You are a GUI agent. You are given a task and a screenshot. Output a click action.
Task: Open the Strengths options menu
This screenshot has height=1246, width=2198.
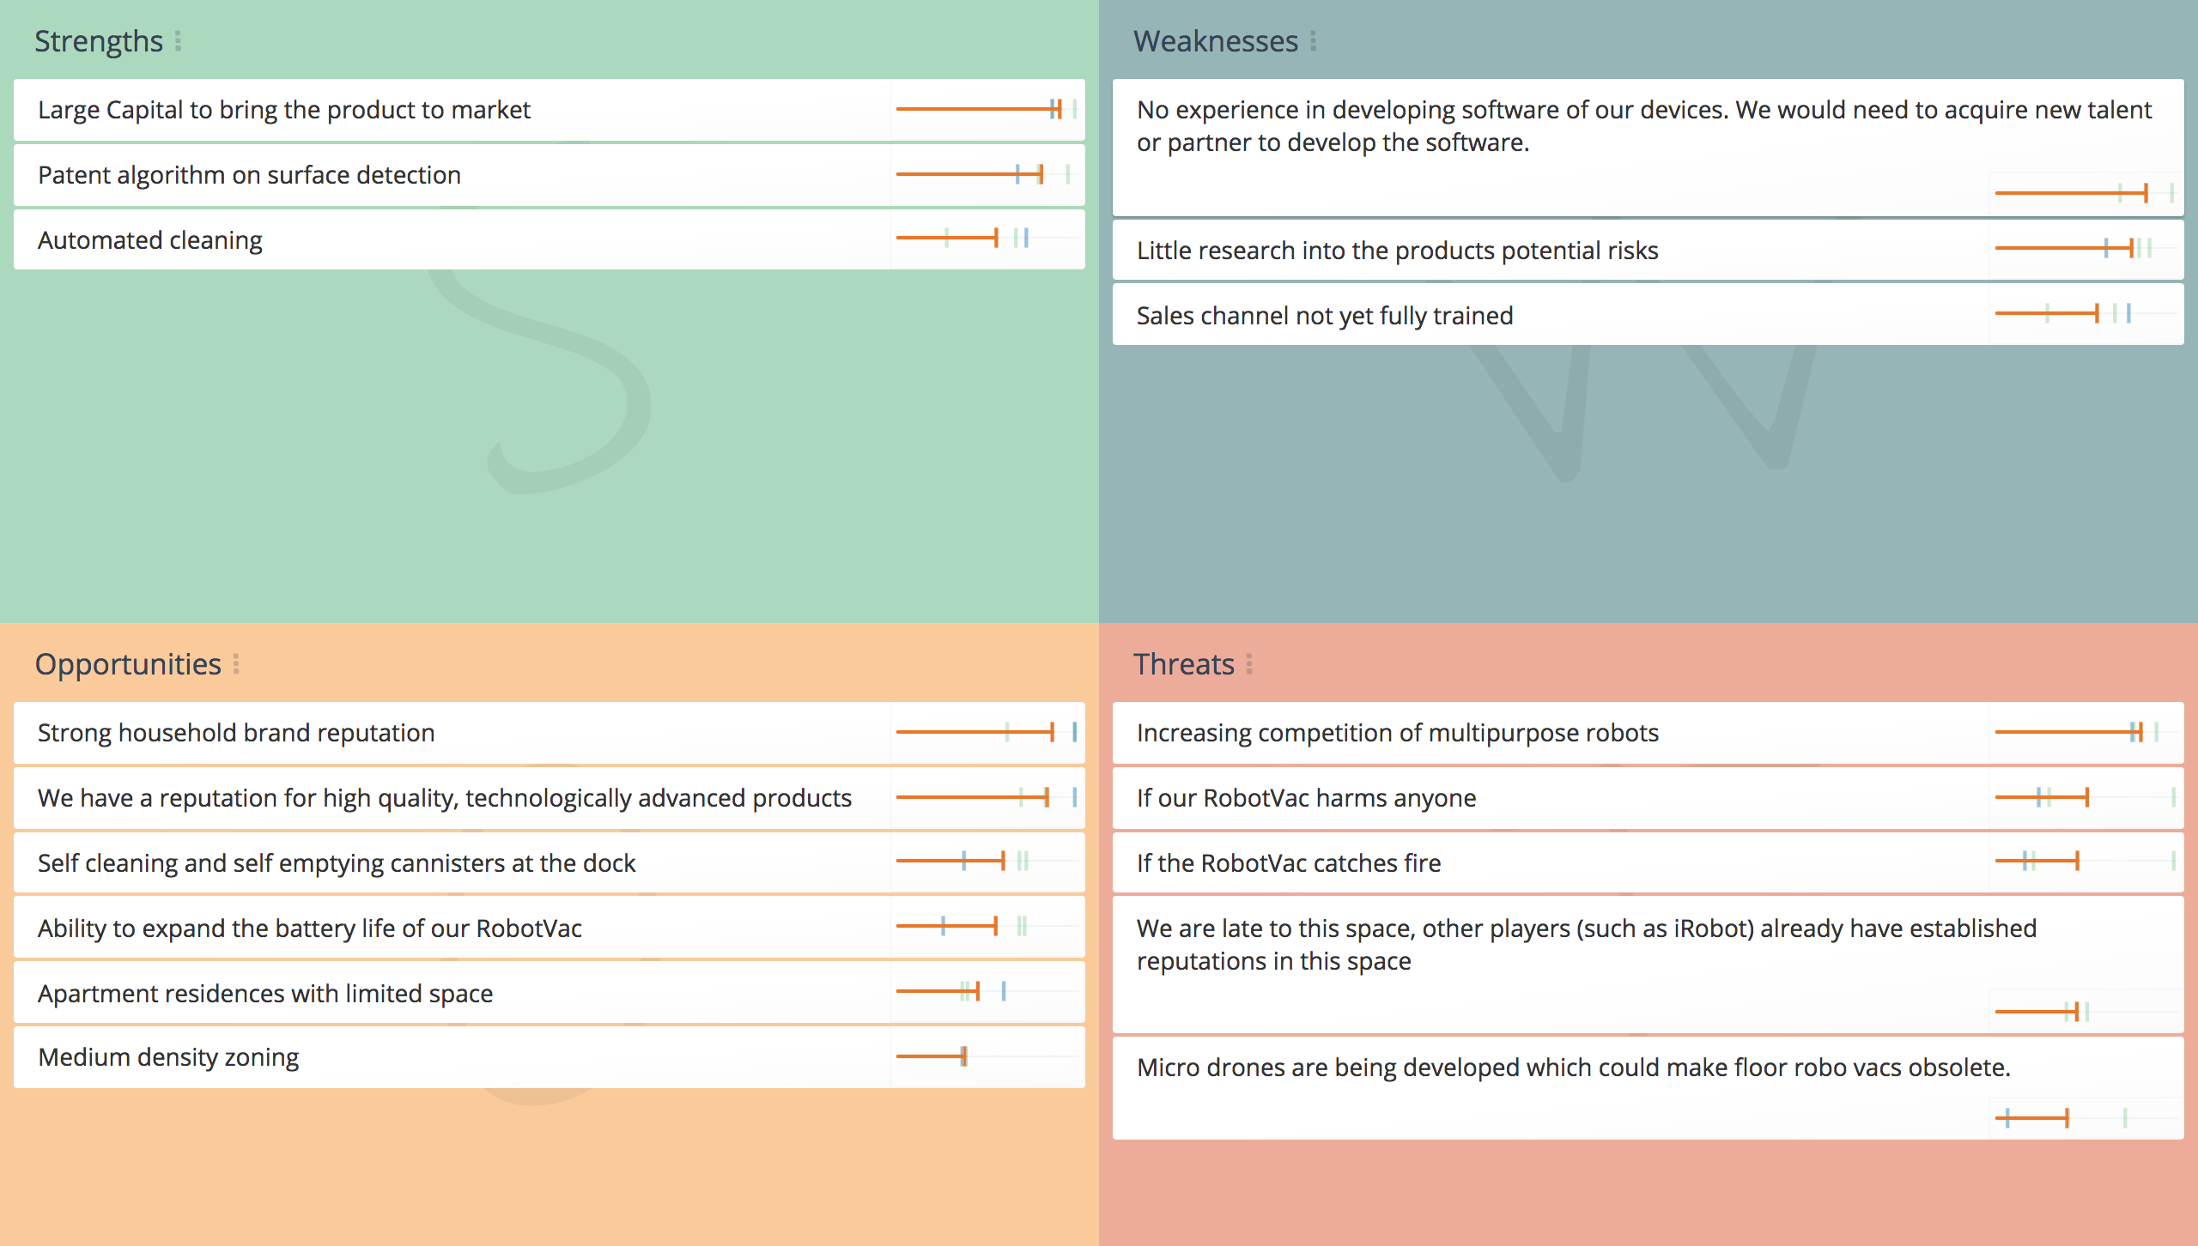(x=178, y=40)
